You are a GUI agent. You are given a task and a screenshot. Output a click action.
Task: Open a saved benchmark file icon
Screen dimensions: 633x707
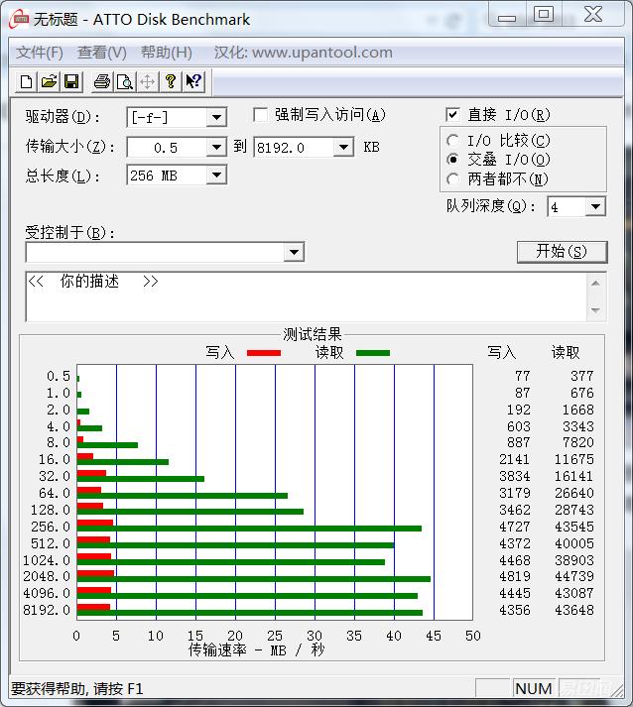click(49, 81)
